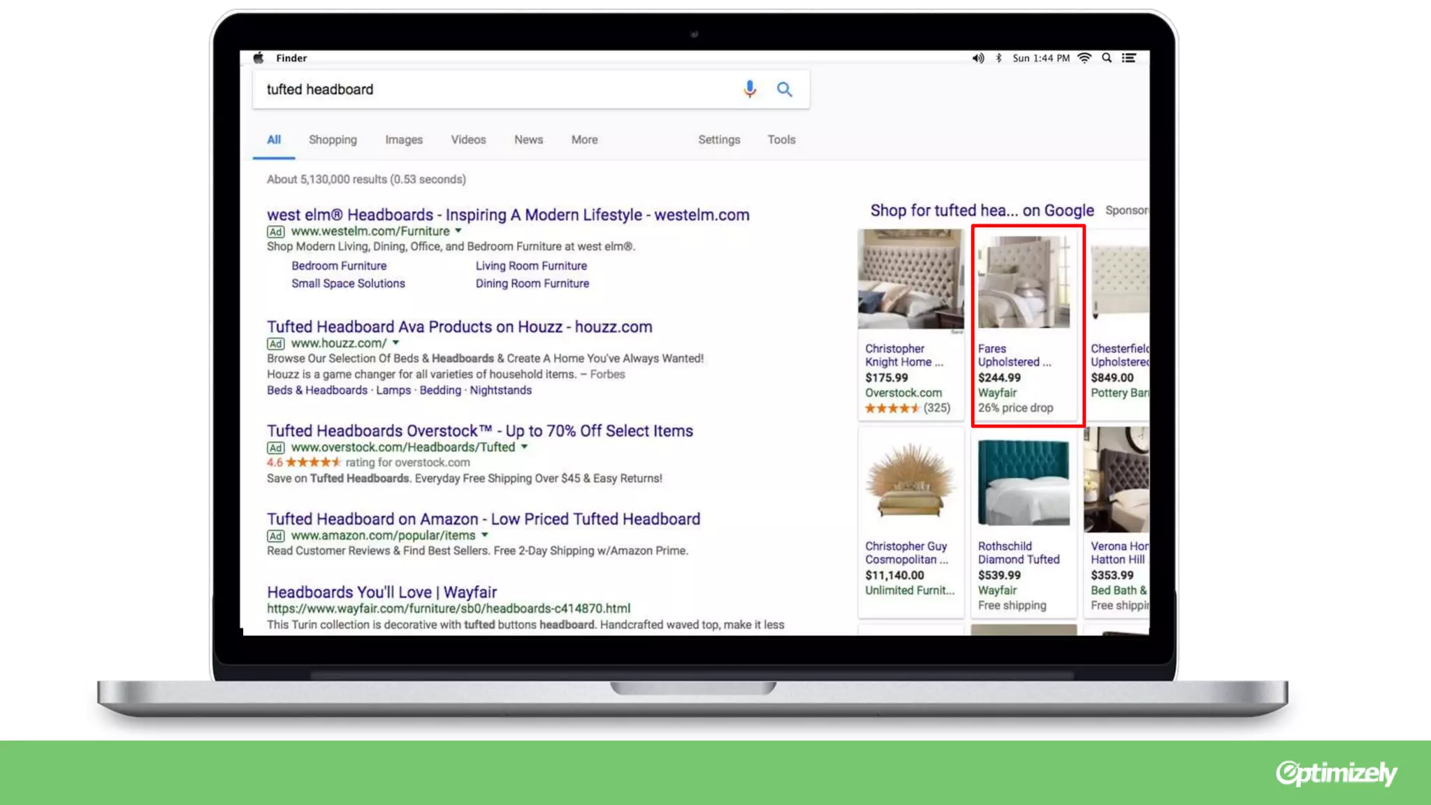Click the blue magnifier search button
The width and height of the screenshot is (1431, 805).
point(784,89)
